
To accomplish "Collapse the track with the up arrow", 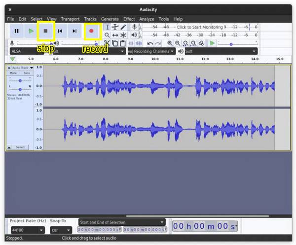I will coord(9,147).
